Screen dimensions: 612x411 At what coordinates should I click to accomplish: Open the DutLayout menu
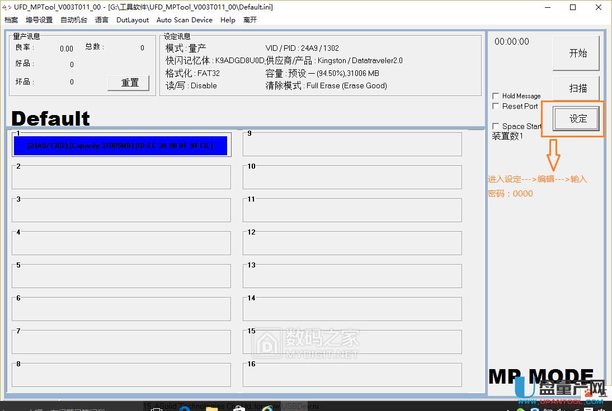[x=132, y=20]
